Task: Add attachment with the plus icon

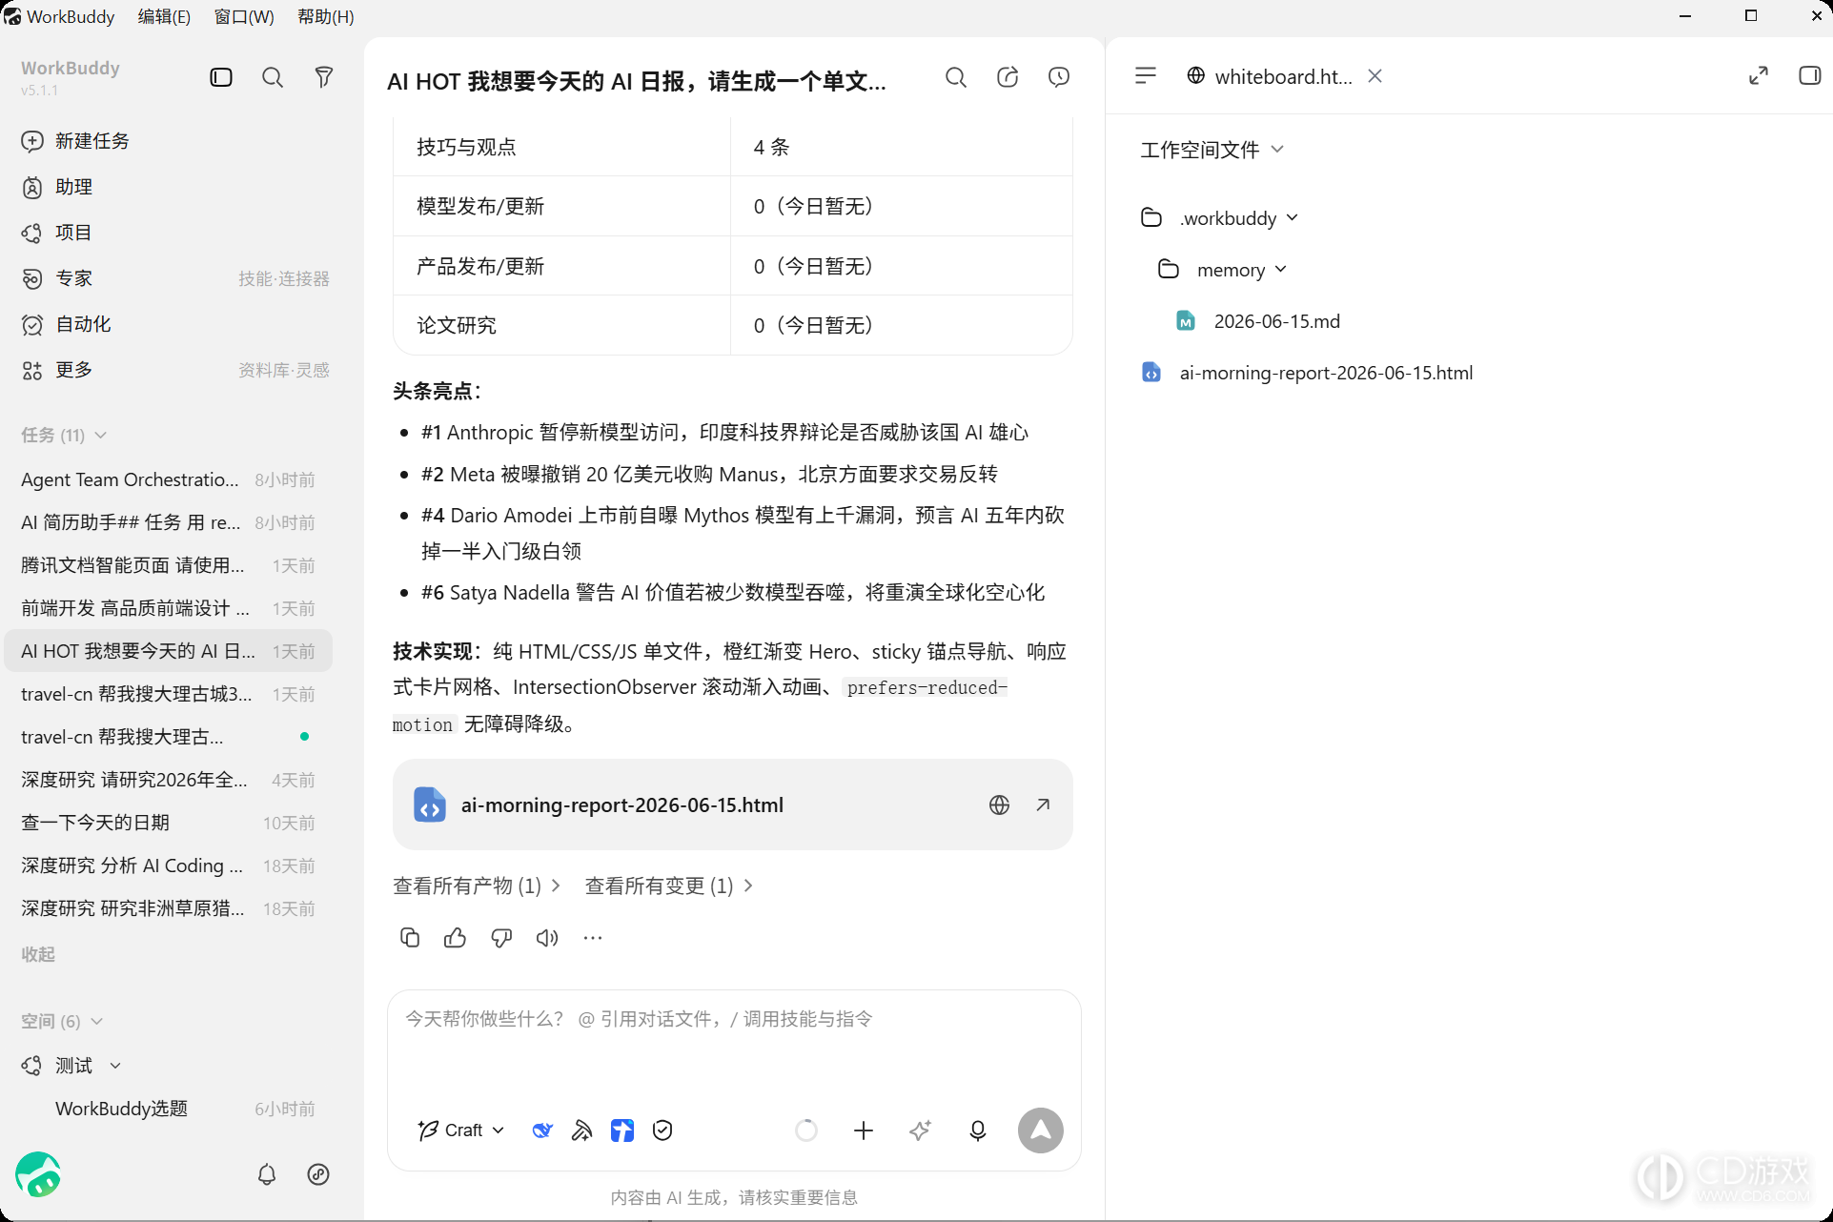Action: [864, 1130]
